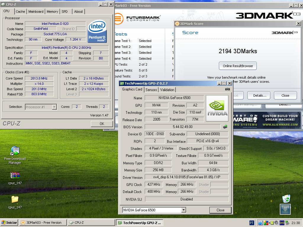Open Free Download Manager desktop icon
The image size is (303, 227).
click(x=15, y=155)
